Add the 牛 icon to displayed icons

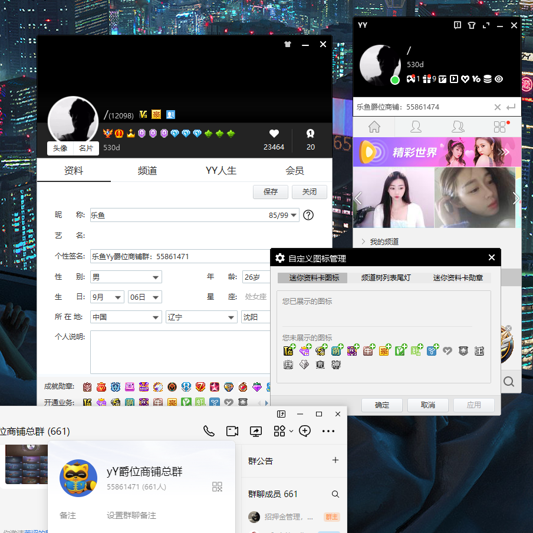[369, 350]
